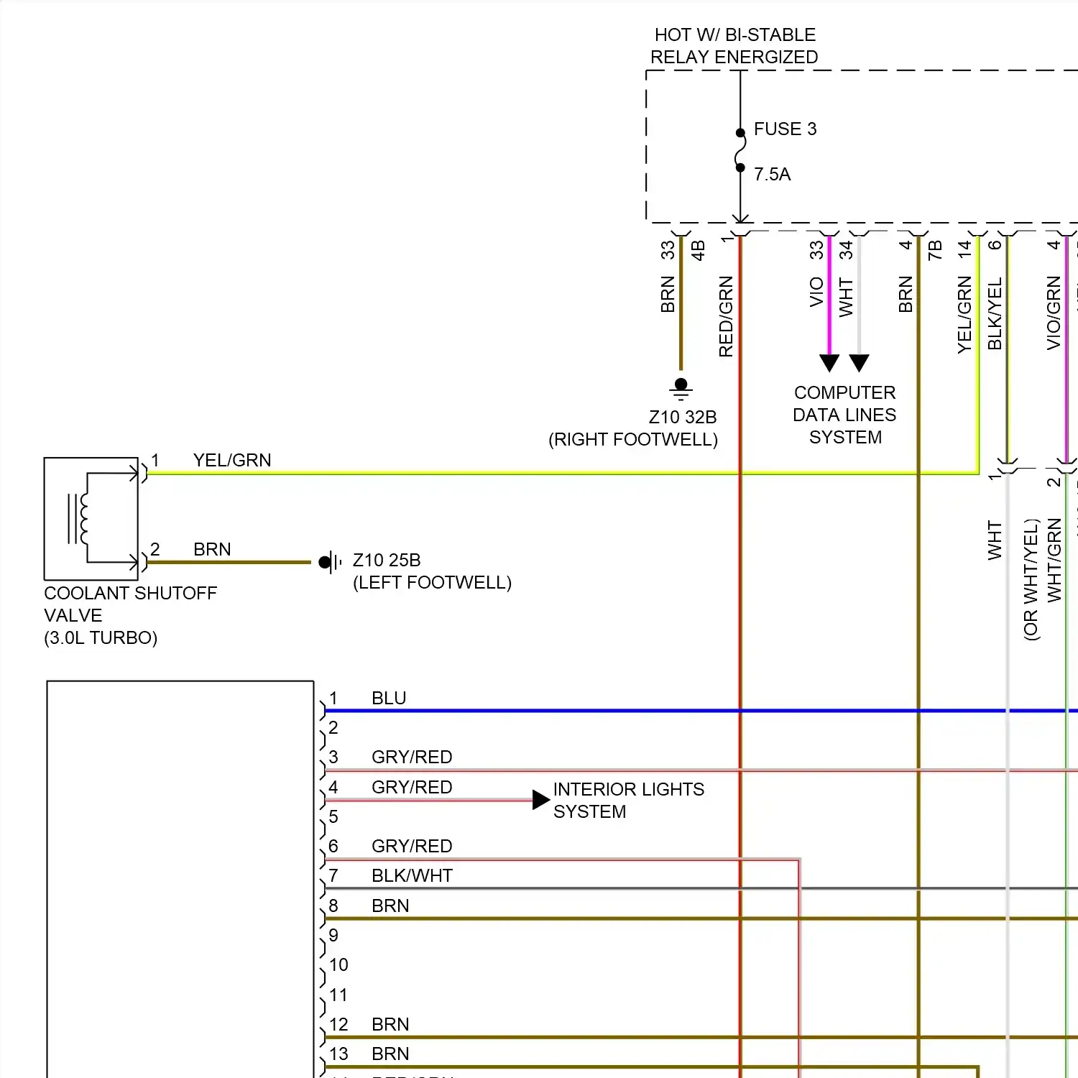Click the (3.0L TURBO) caption

(x=101, y=638)
